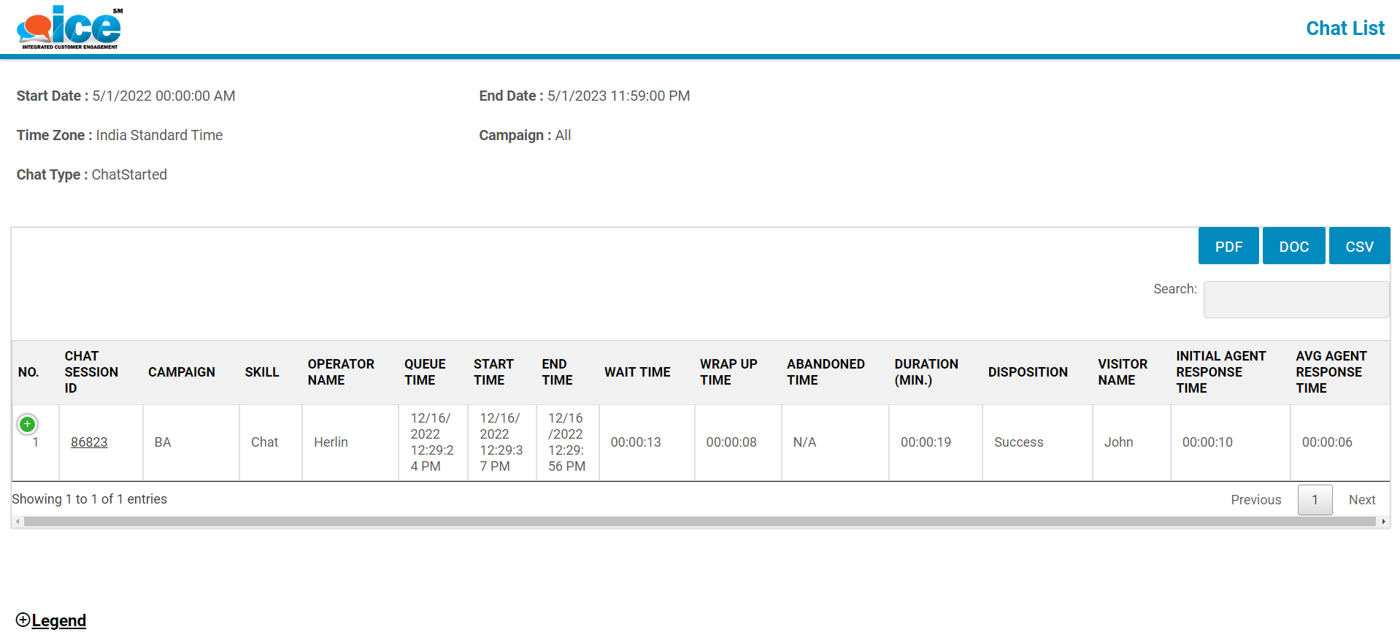
Task: Sort table by Campaign column header
Action: [x=182, y=372]
